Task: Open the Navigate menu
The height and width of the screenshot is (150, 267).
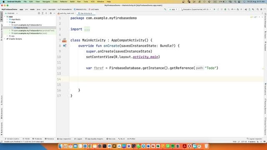Action: click(46, 2)
